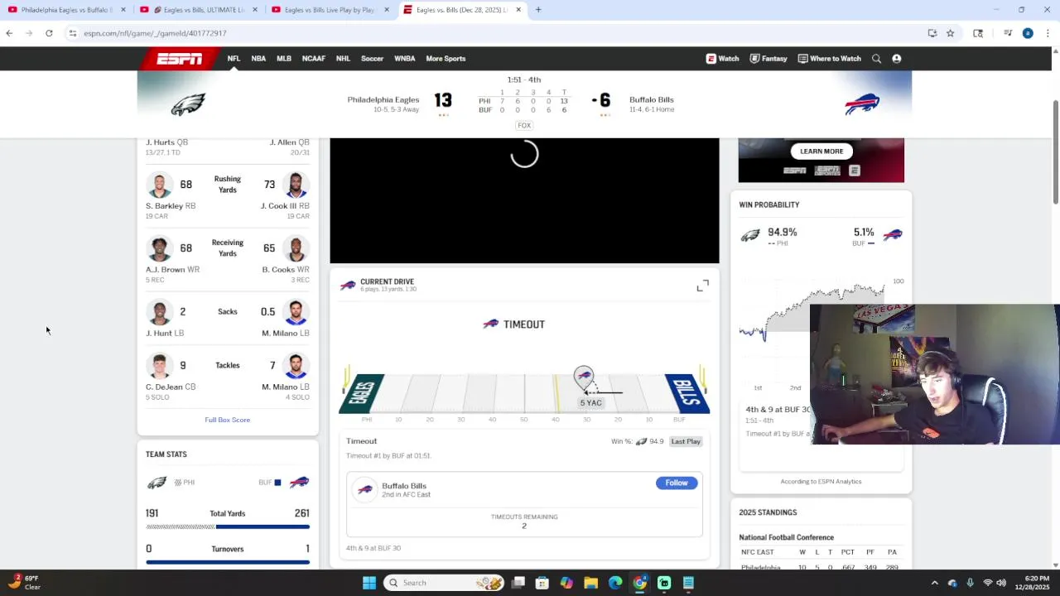
Task: Open Microsoft Edge from taskbar
Action: (x=615, y=583)
